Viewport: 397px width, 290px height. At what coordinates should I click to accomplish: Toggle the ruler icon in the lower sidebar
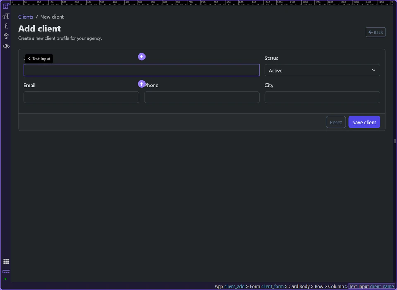[6, 272]
